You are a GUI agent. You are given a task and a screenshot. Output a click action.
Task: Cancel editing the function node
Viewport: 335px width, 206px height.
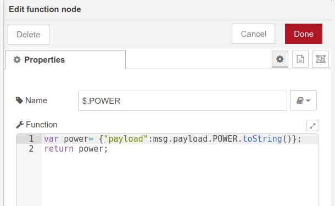pyautogui.click(x=253, y=34)
